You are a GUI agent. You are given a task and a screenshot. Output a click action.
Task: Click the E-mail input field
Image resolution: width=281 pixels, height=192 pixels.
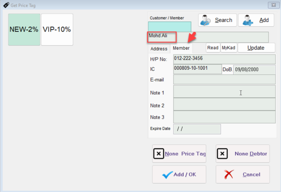click(224, 80)
